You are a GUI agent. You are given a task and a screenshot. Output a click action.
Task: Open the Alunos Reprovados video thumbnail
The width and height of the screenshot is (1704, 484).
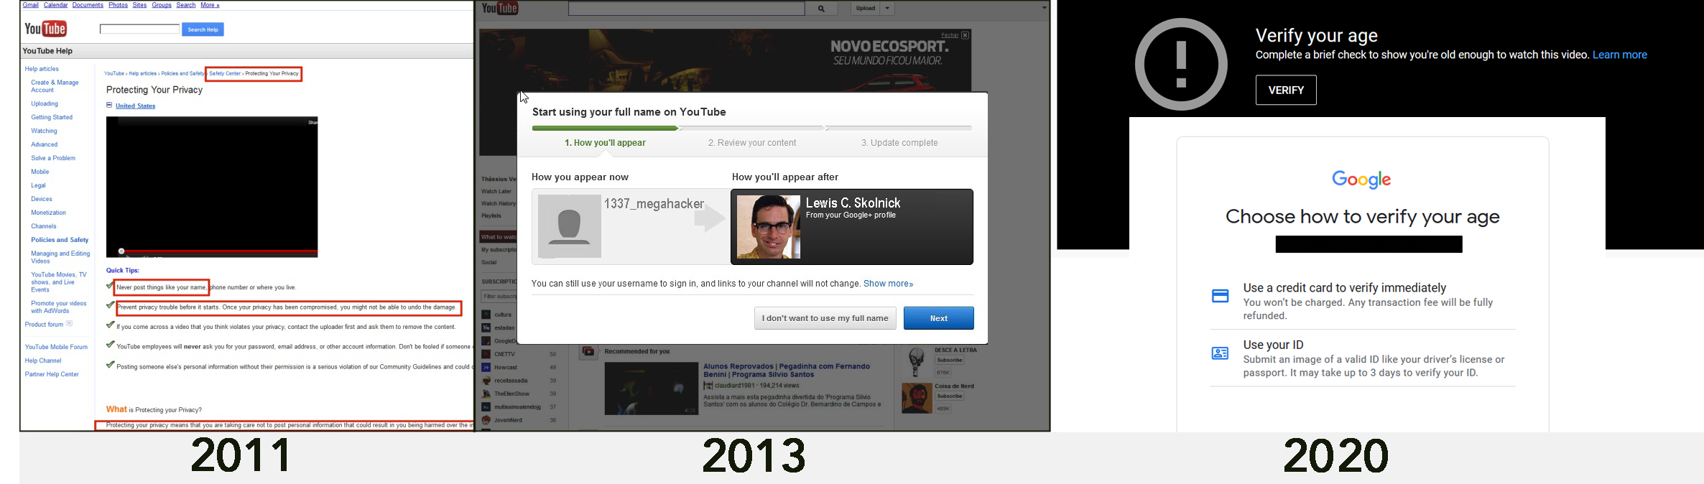651,388
